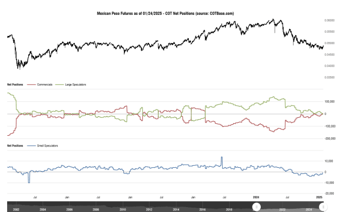Screen dimensions: 341x212
Task: Grab the left range selector handle
Action: pyautogui.click(x=256, y=207)
